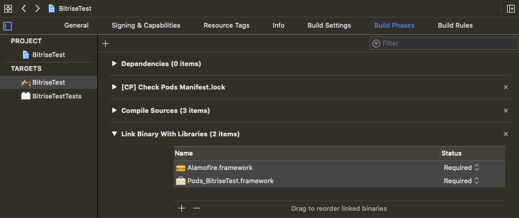Go back with the left chevron
This screenshot has width=519, height=218.
coord(23,8)
